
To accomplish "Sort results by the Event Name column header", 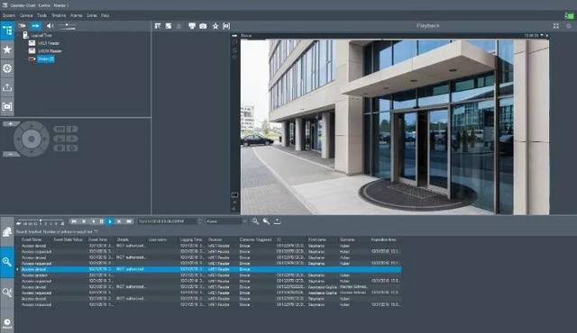I will click(32, 239).
